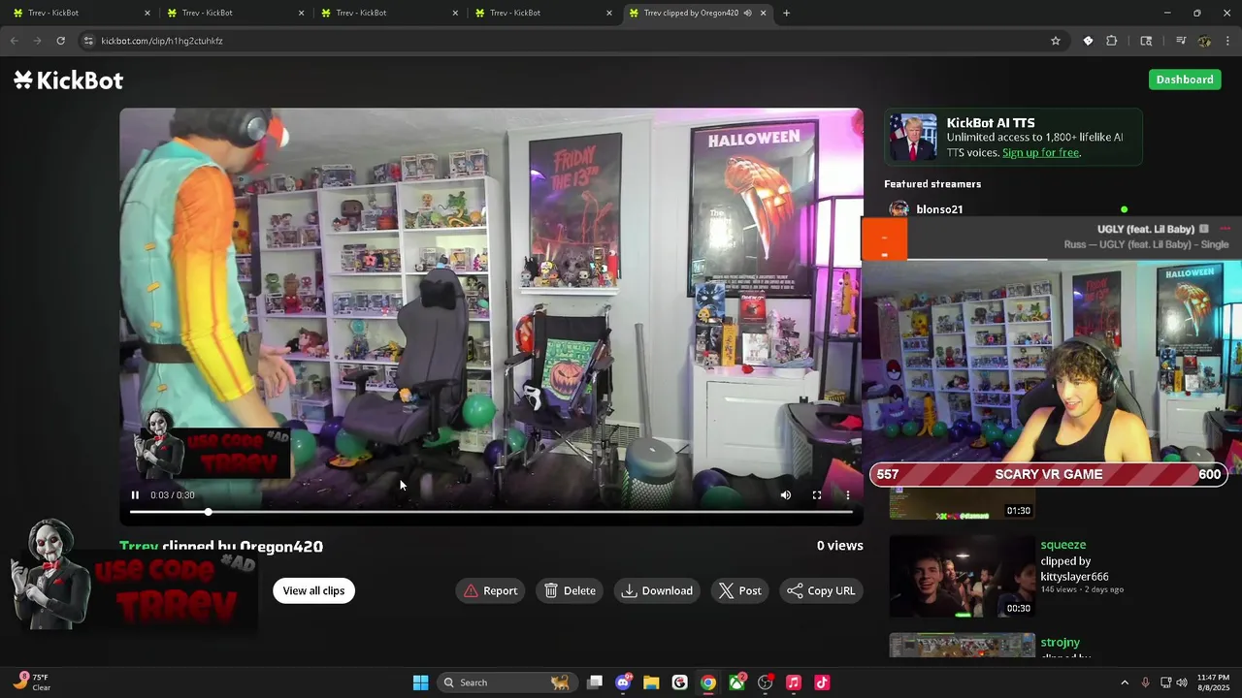The height and width of the screenshot is (698, 1242).
Task: Open the clock showing 11:47 PM
Action: coord(1213,682)
